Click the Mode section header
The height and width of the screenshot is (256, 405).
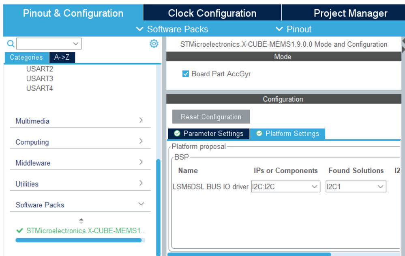coord(284,57)
